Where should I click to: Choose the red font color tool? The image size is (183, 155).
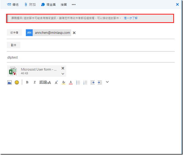(x=71, y=82)
